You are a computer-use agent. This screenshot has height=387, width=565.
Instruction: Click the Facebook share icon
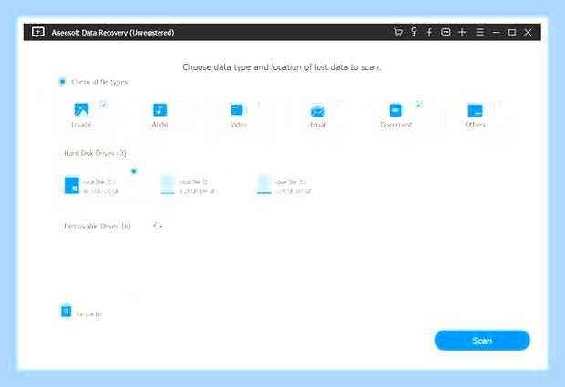429,33
